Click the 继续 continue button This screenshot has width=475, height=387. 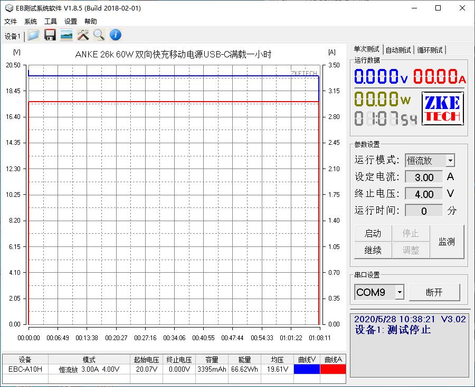click(x=373, y=250)
